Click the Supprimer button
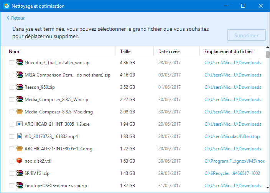Screen dimensions: 270x193 246,35
